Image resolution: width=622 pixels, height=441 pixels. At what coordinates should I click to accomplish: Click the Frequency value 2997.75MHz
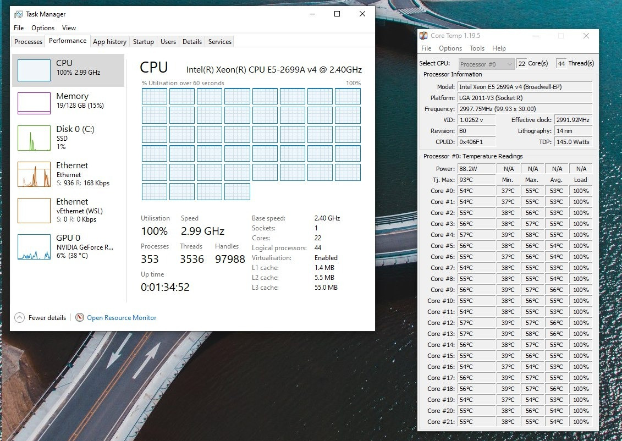525,109
